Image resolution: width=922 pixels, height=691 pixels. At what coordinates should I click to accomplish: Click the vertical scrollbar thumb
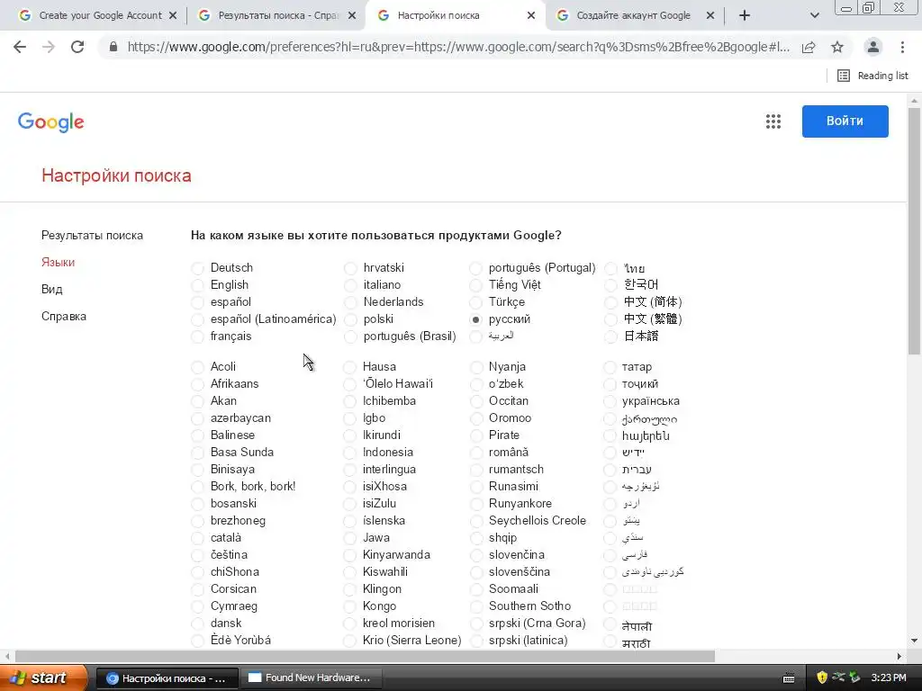[914, 231]
